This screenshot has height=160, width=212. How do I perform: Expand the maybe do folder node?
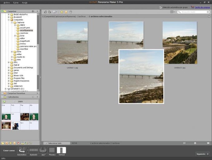[x=12, y=57]
